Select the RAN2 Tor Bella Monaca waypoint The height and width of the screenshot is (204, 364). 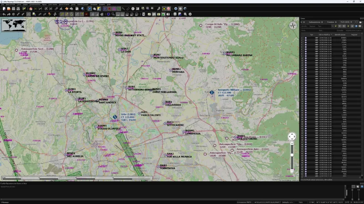coord(165,155)
